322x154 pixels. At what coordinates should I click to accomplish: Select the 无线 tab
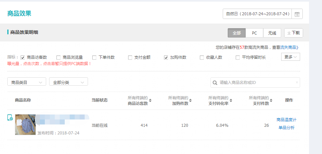272,33
